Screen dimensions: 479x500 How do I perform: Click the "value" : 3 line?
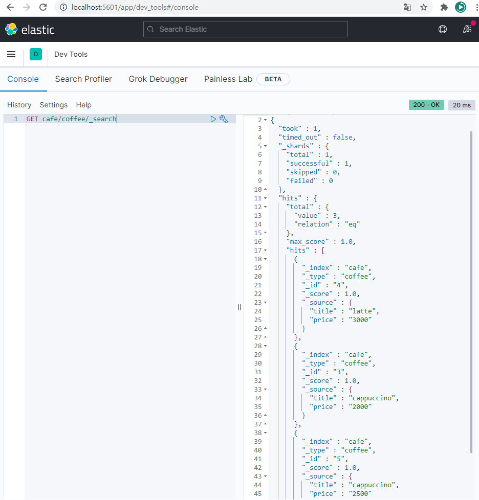(x=317, y=216)
